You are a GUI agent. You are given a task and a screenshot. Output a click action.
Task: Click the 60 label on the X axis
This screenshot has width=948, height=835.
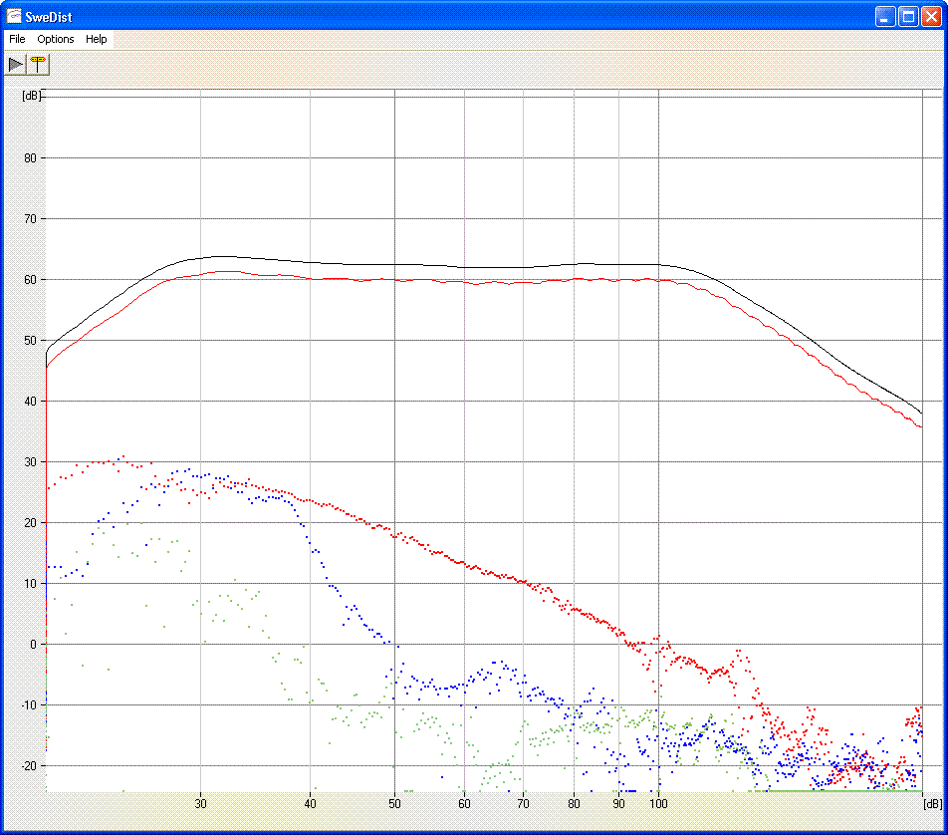[464, 803]
